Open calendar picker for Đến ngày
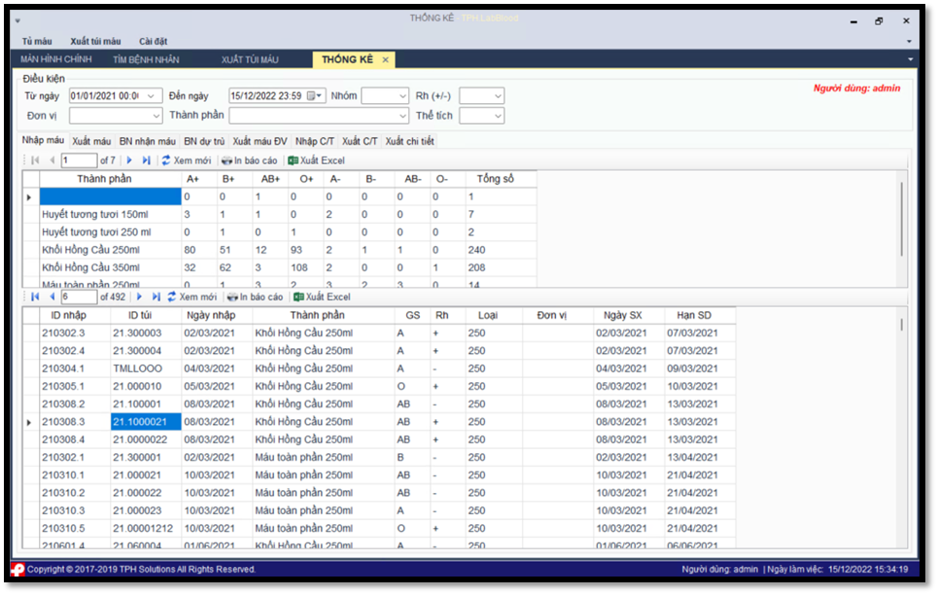The width and height of the screenshot is (938, 595). (x=312, y=95)
